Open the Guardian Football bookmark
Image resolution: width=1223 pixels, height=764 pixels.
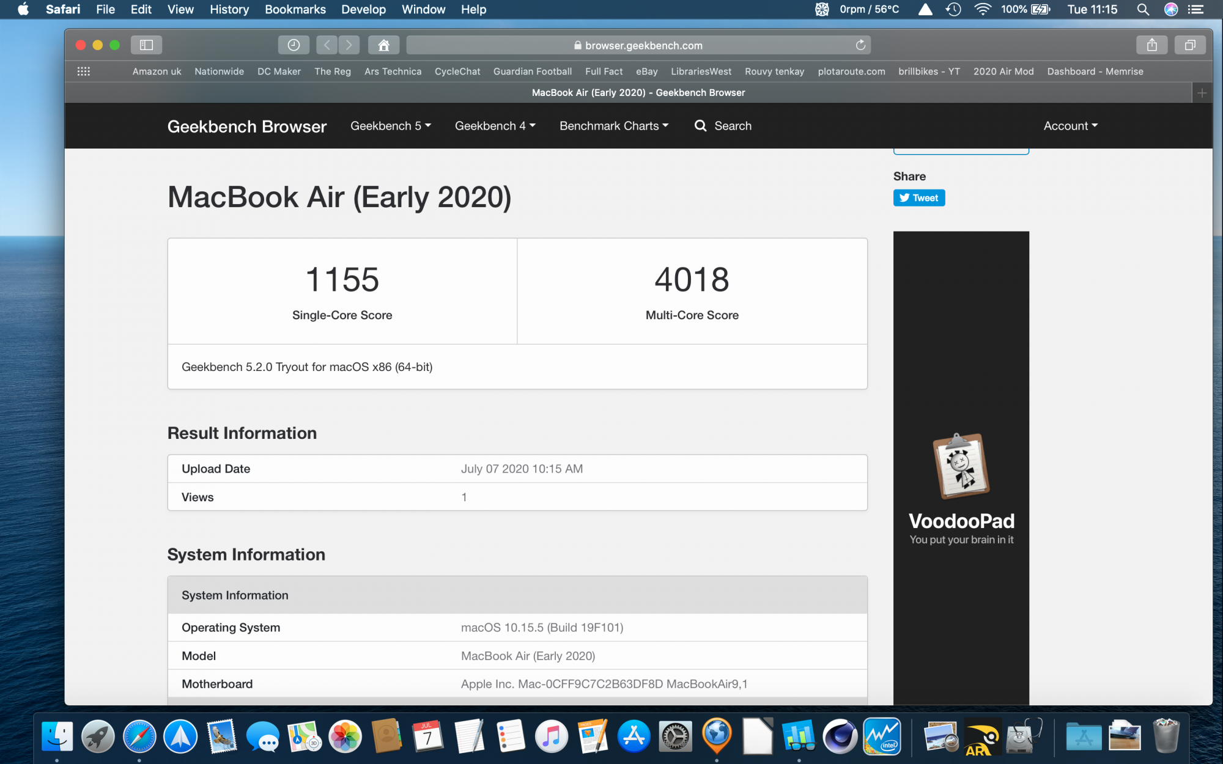tap(533, 72)
